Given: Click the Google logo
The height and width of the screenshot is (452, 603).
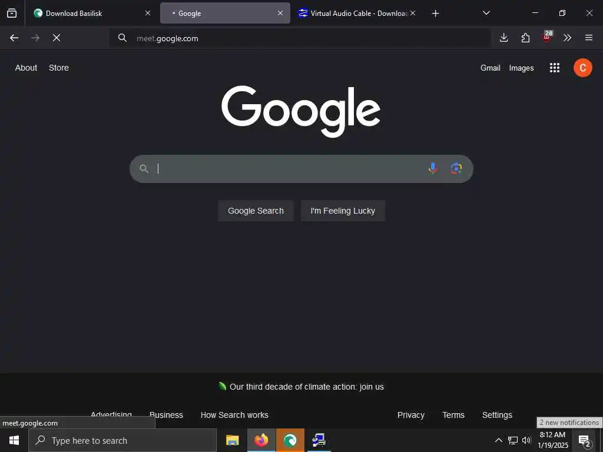Looking at the screenshot, I should pyautogui.click(x=301, y=111).
